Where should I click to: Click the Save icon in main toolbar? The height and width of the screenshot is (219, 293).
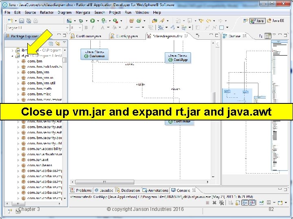22,21
